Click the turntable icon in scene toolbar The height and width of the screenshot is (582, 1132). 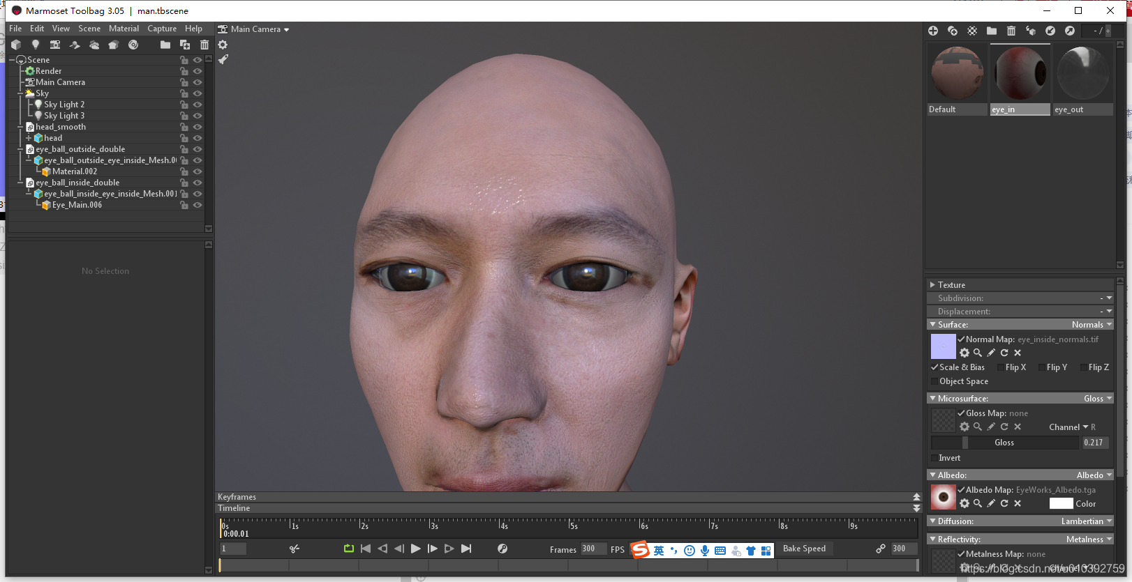click(133, 45)
